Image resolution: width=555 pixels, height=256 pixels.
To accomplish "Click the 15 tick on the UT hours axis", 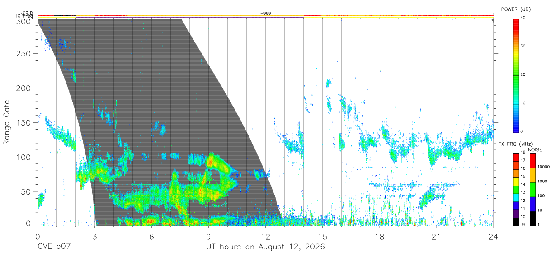I will pyautogui.click(x=322, y=236).
